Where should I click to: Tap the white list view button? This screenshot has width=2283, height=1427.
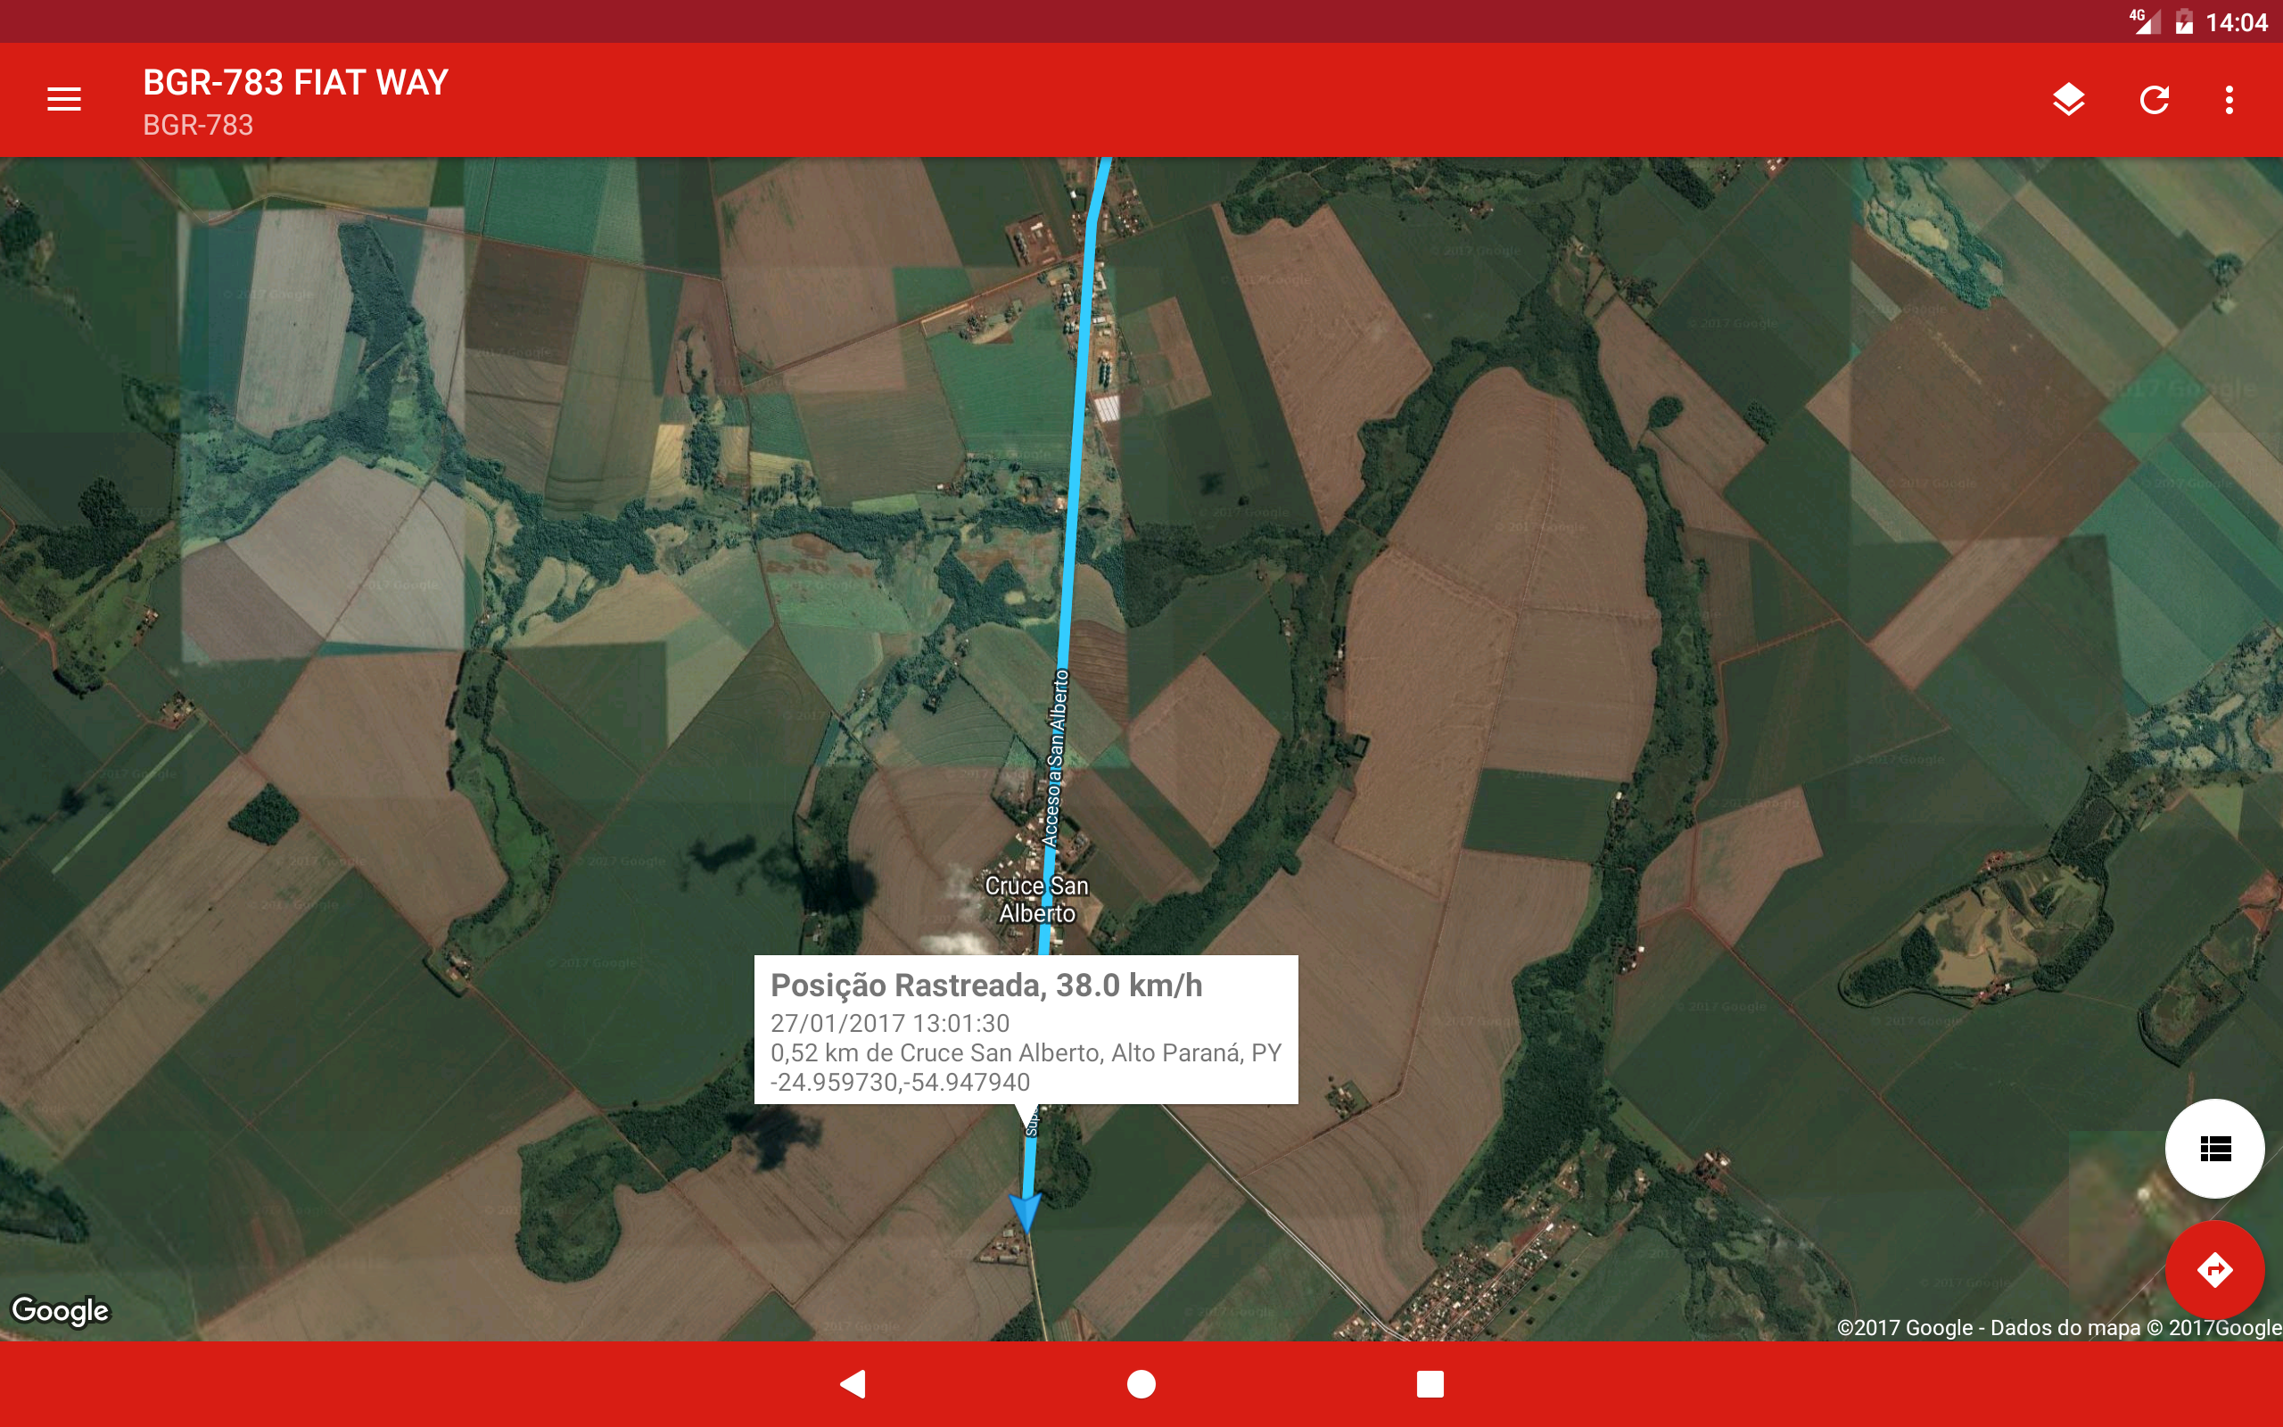[2214, 1149]
